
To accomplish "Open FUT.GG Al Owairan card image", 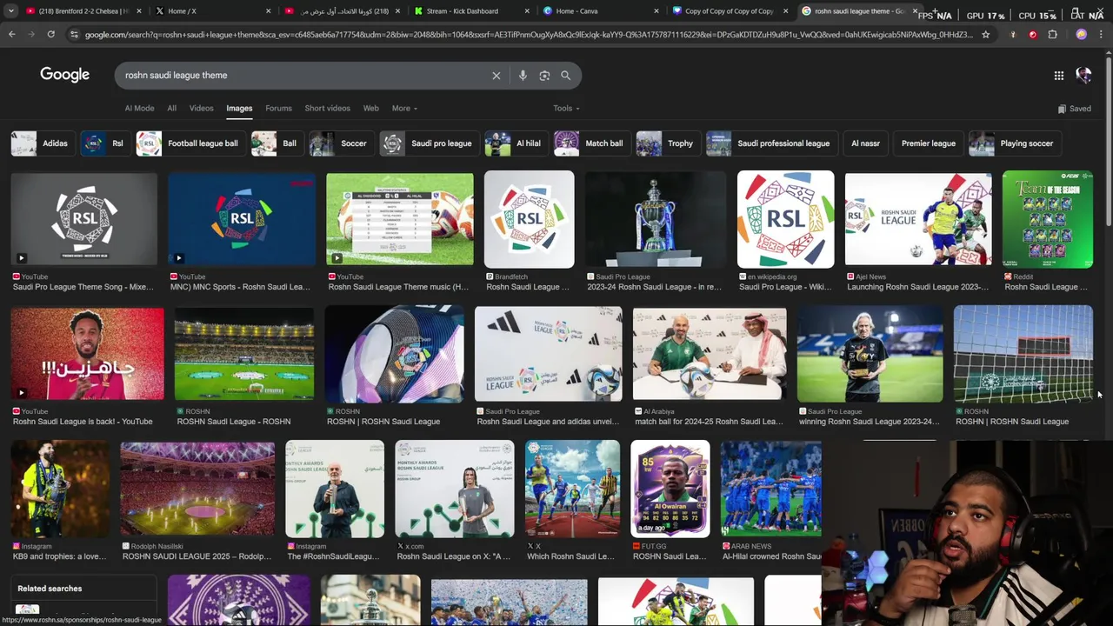I will click(x=670, y=489).
